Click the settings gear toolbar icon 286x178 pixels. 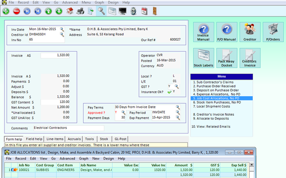(x=133, y=11)
